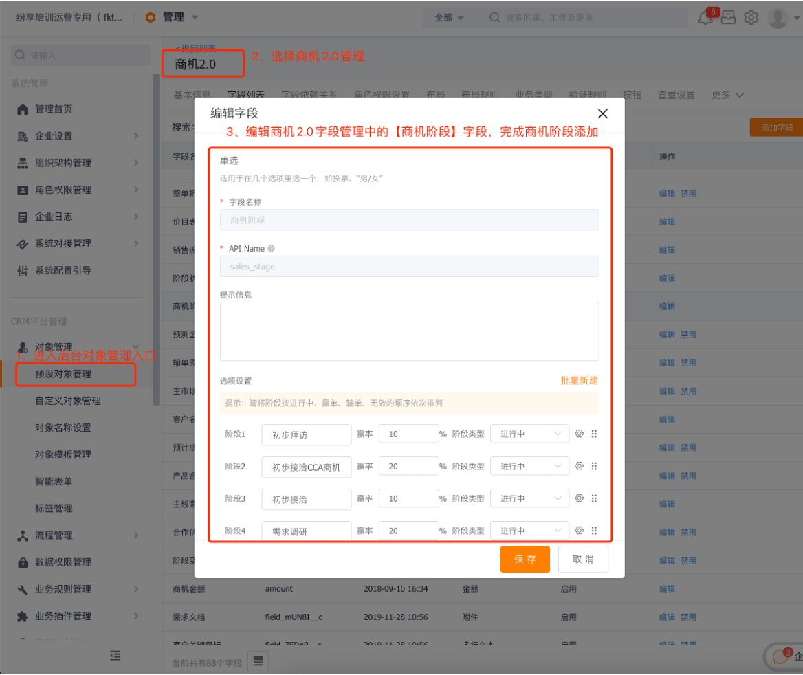The width and height of the screenshot is (803, 675).
Task: Click the 批量新建 link
Action: [x=579, y=381]
